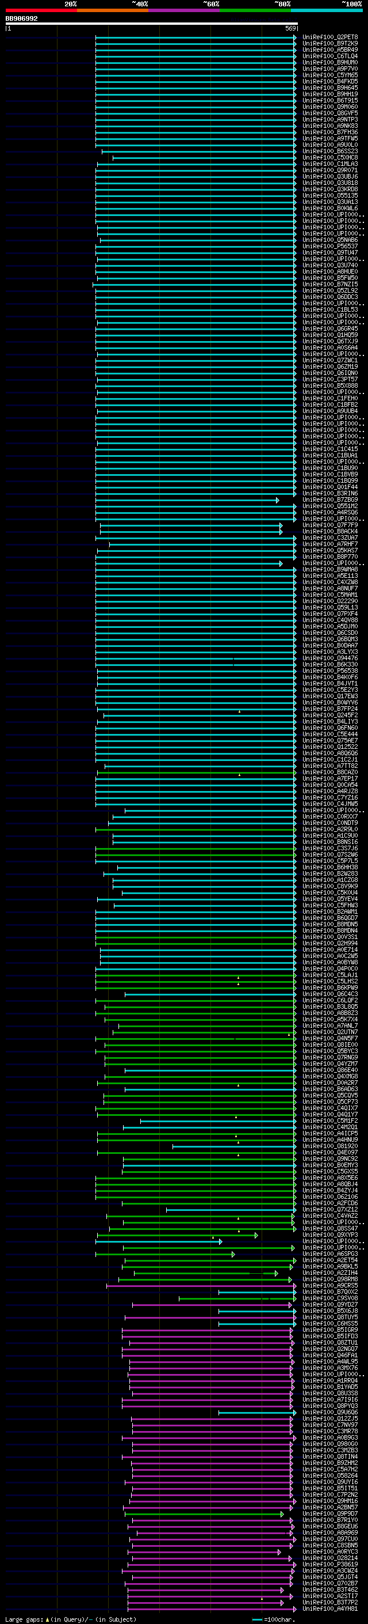Click the cyan ~100% identity legend segment
Image resolution: width=368 pixels, height=1624 pixels.
coord(327,10)
